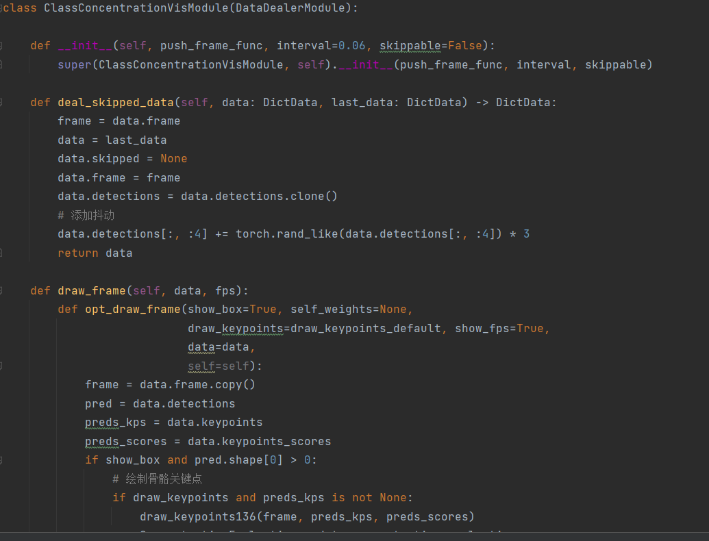Screen dimensions: 709x541
Task: Collapse the class definition fold marker
Action: coord(1,8)
